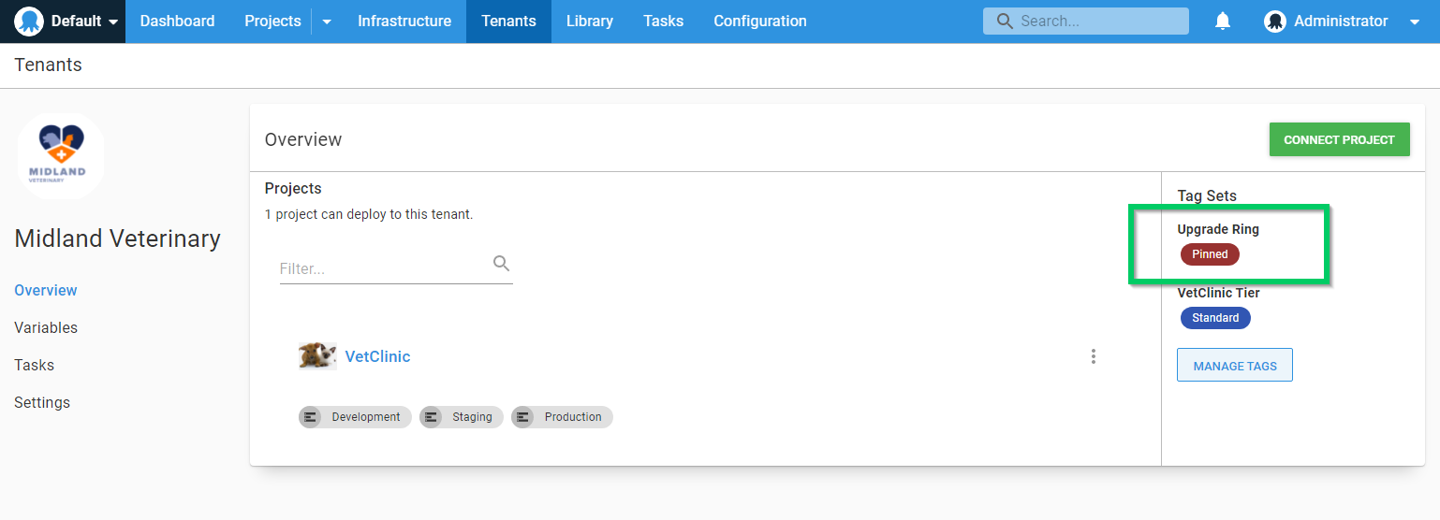This screenshot has height=520, width=1440.
Task: Click the magnifier icon in Filter field
Action: (x=501, y=264)
